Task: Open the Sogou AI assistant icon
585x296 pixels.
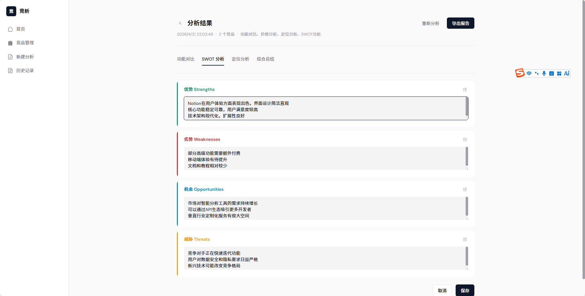Action: (x=567, y=73)
